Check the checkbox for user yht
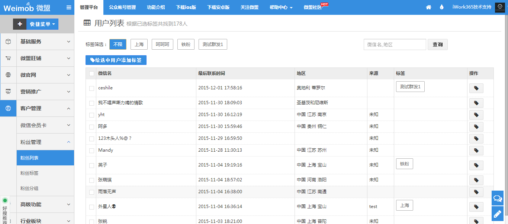Viewport: 508px width, 224px height. (x=92, y=115)
